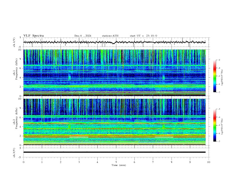Click the ch.2 spectrogram colorbar

pyautogui.click(x=215, y=125)
